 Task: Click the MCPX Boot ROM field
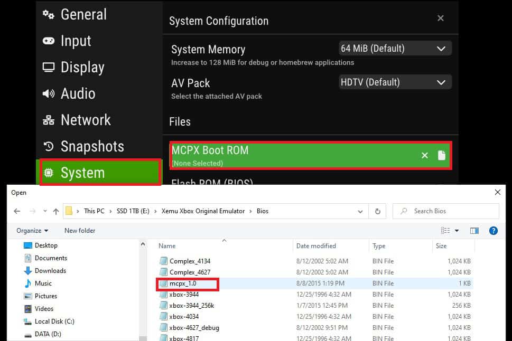click(311, 155)
